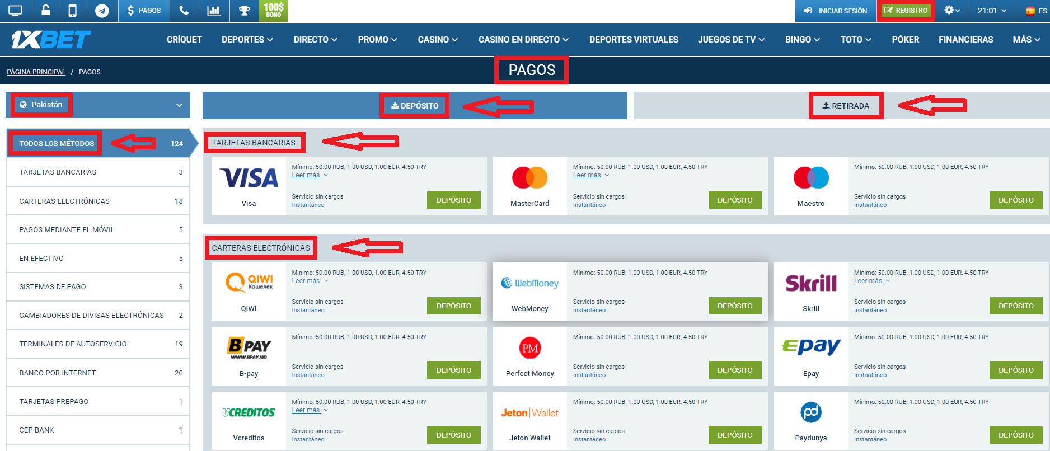1050x451 pixels.
Task: Click the Skrill logo
Action: (811, 283)
